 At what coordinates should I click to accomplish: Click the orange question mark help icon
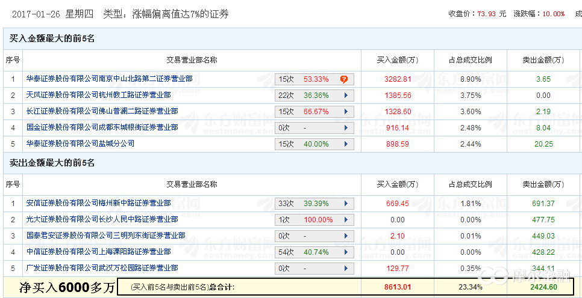[x=344, y=79]
